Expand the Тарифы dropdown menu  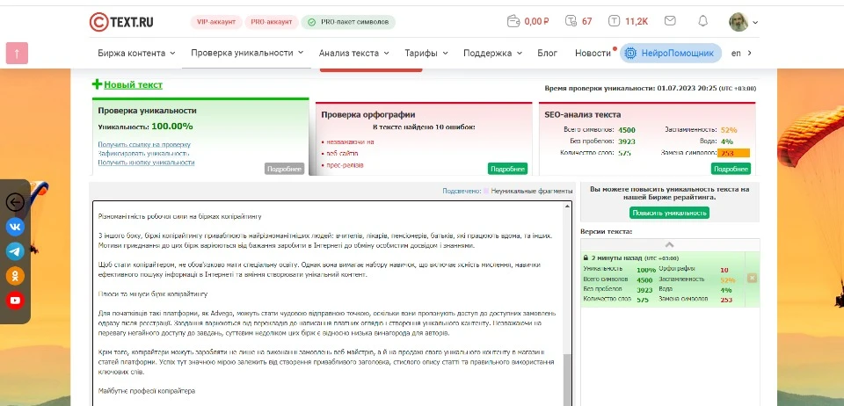pyautogui.click(x=427, y=53)
